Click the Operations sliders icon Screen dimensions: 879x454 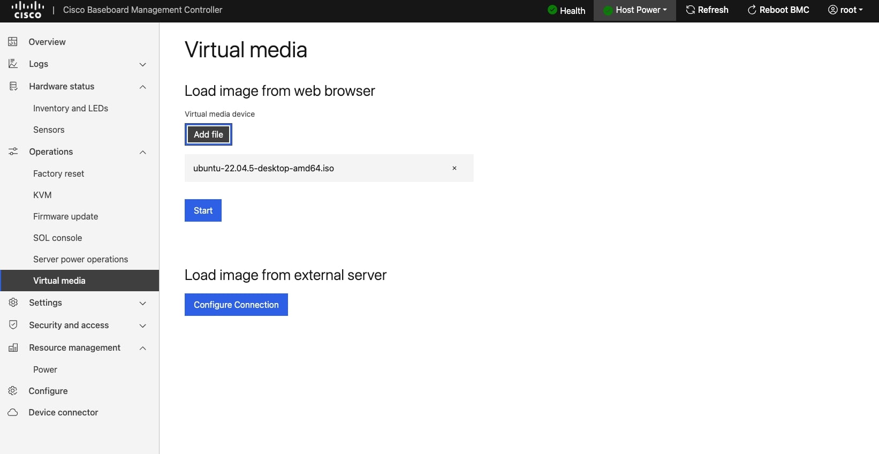[13, 152]
